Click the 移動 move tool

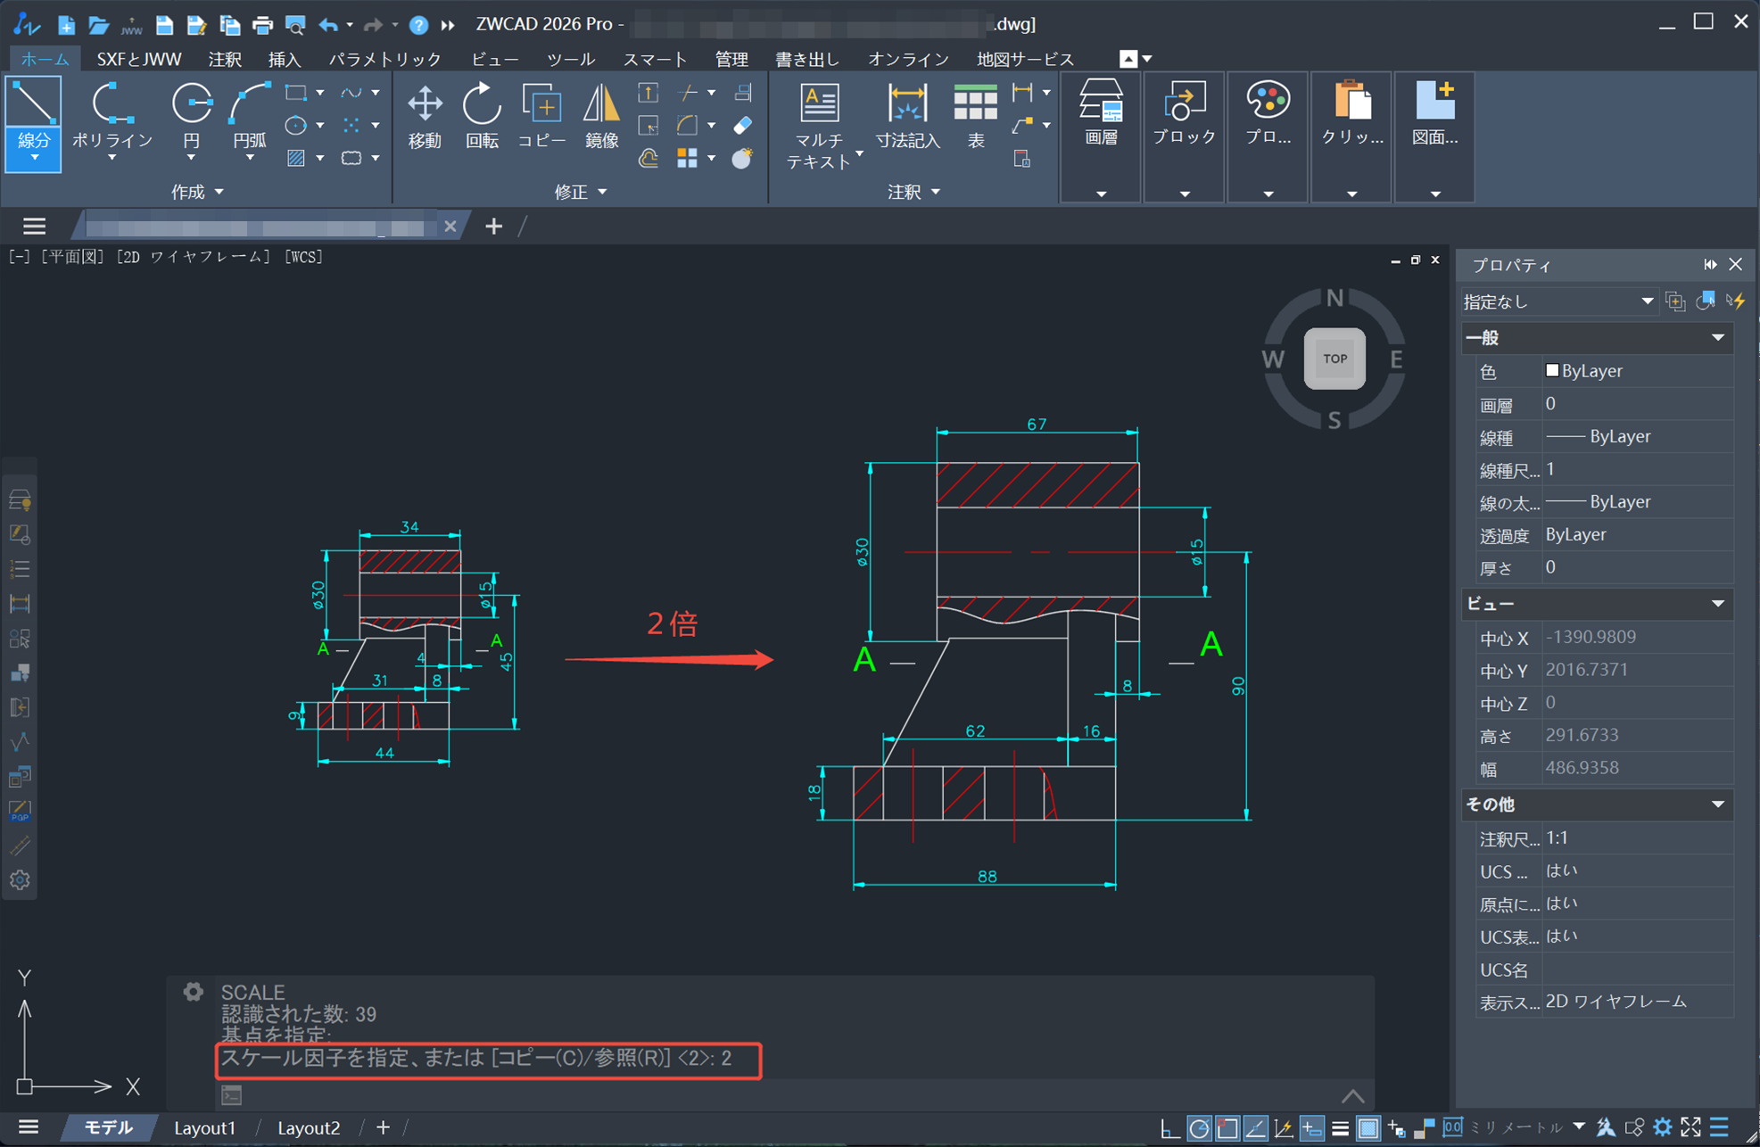[425, 116]
